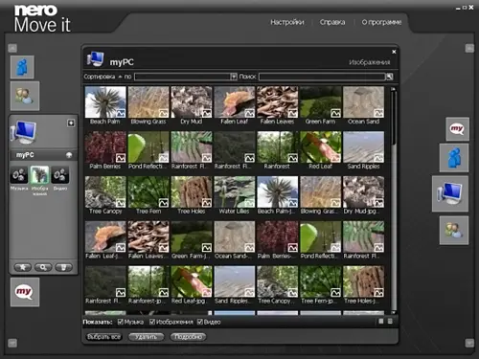Click the 'Tree Fern' caption in third row

point(148,212)
